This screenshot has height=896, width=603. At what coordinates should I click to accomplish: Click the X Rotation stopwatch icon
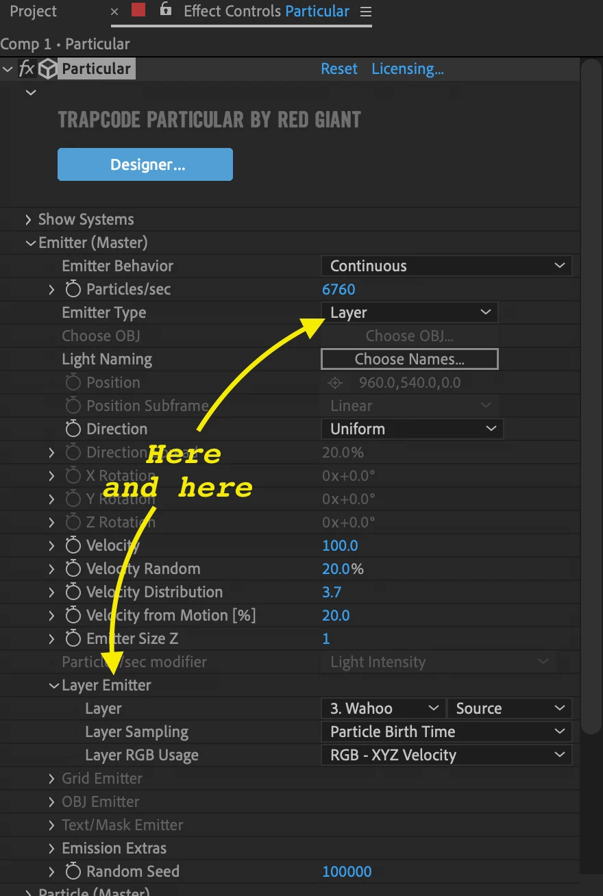(73, 475)
